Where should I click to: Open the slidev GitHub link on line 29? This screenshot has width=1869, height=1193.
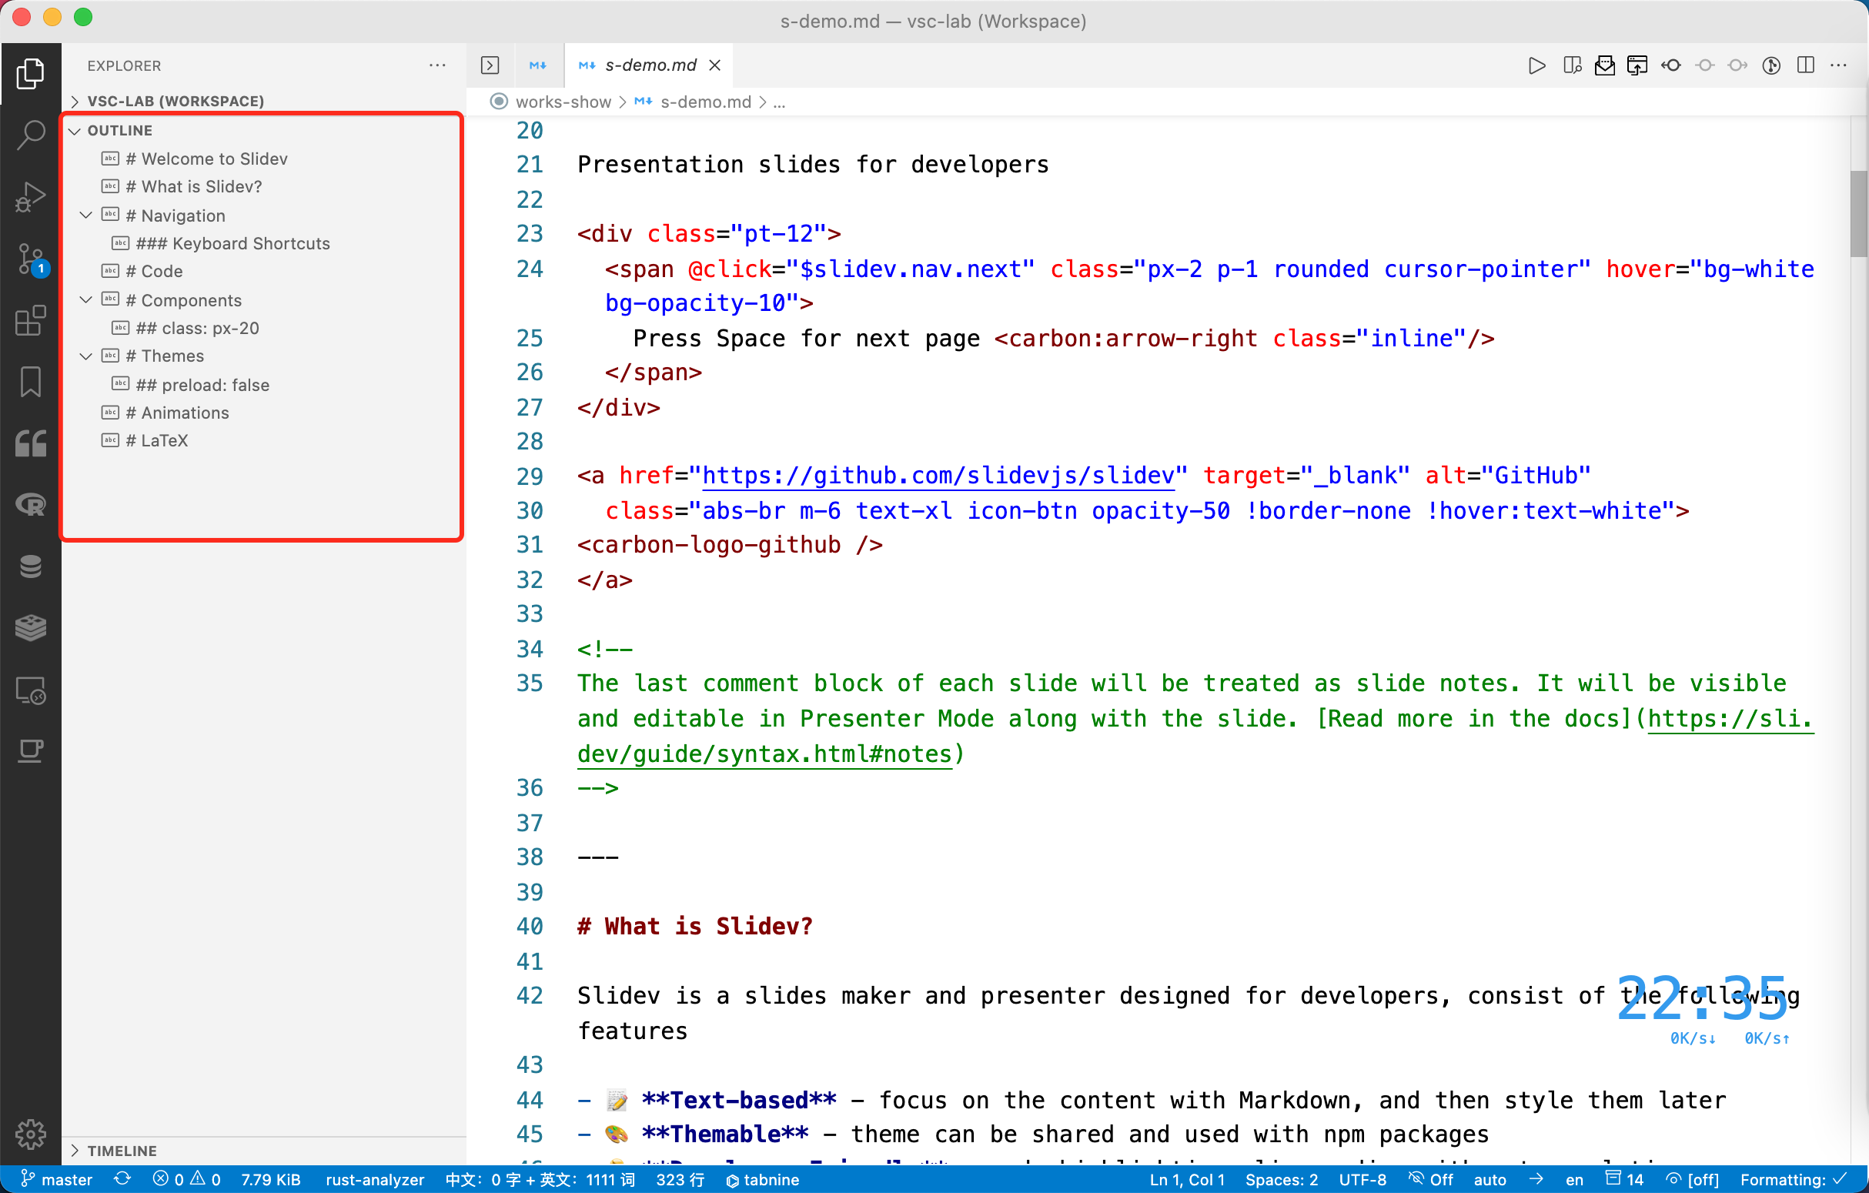(939, 476)
